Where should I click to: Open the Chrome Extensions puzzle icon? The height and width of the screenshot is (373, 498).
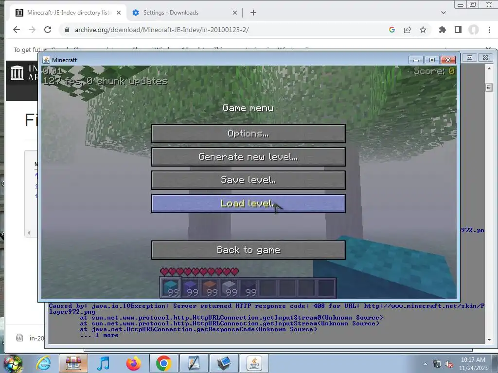tap(443, 30)
